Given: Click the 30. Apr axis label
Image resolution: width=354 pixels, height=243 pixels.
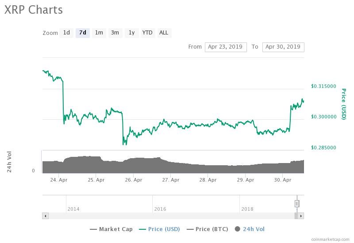Looking at the screenshot, I should click(x=283, y=180).
